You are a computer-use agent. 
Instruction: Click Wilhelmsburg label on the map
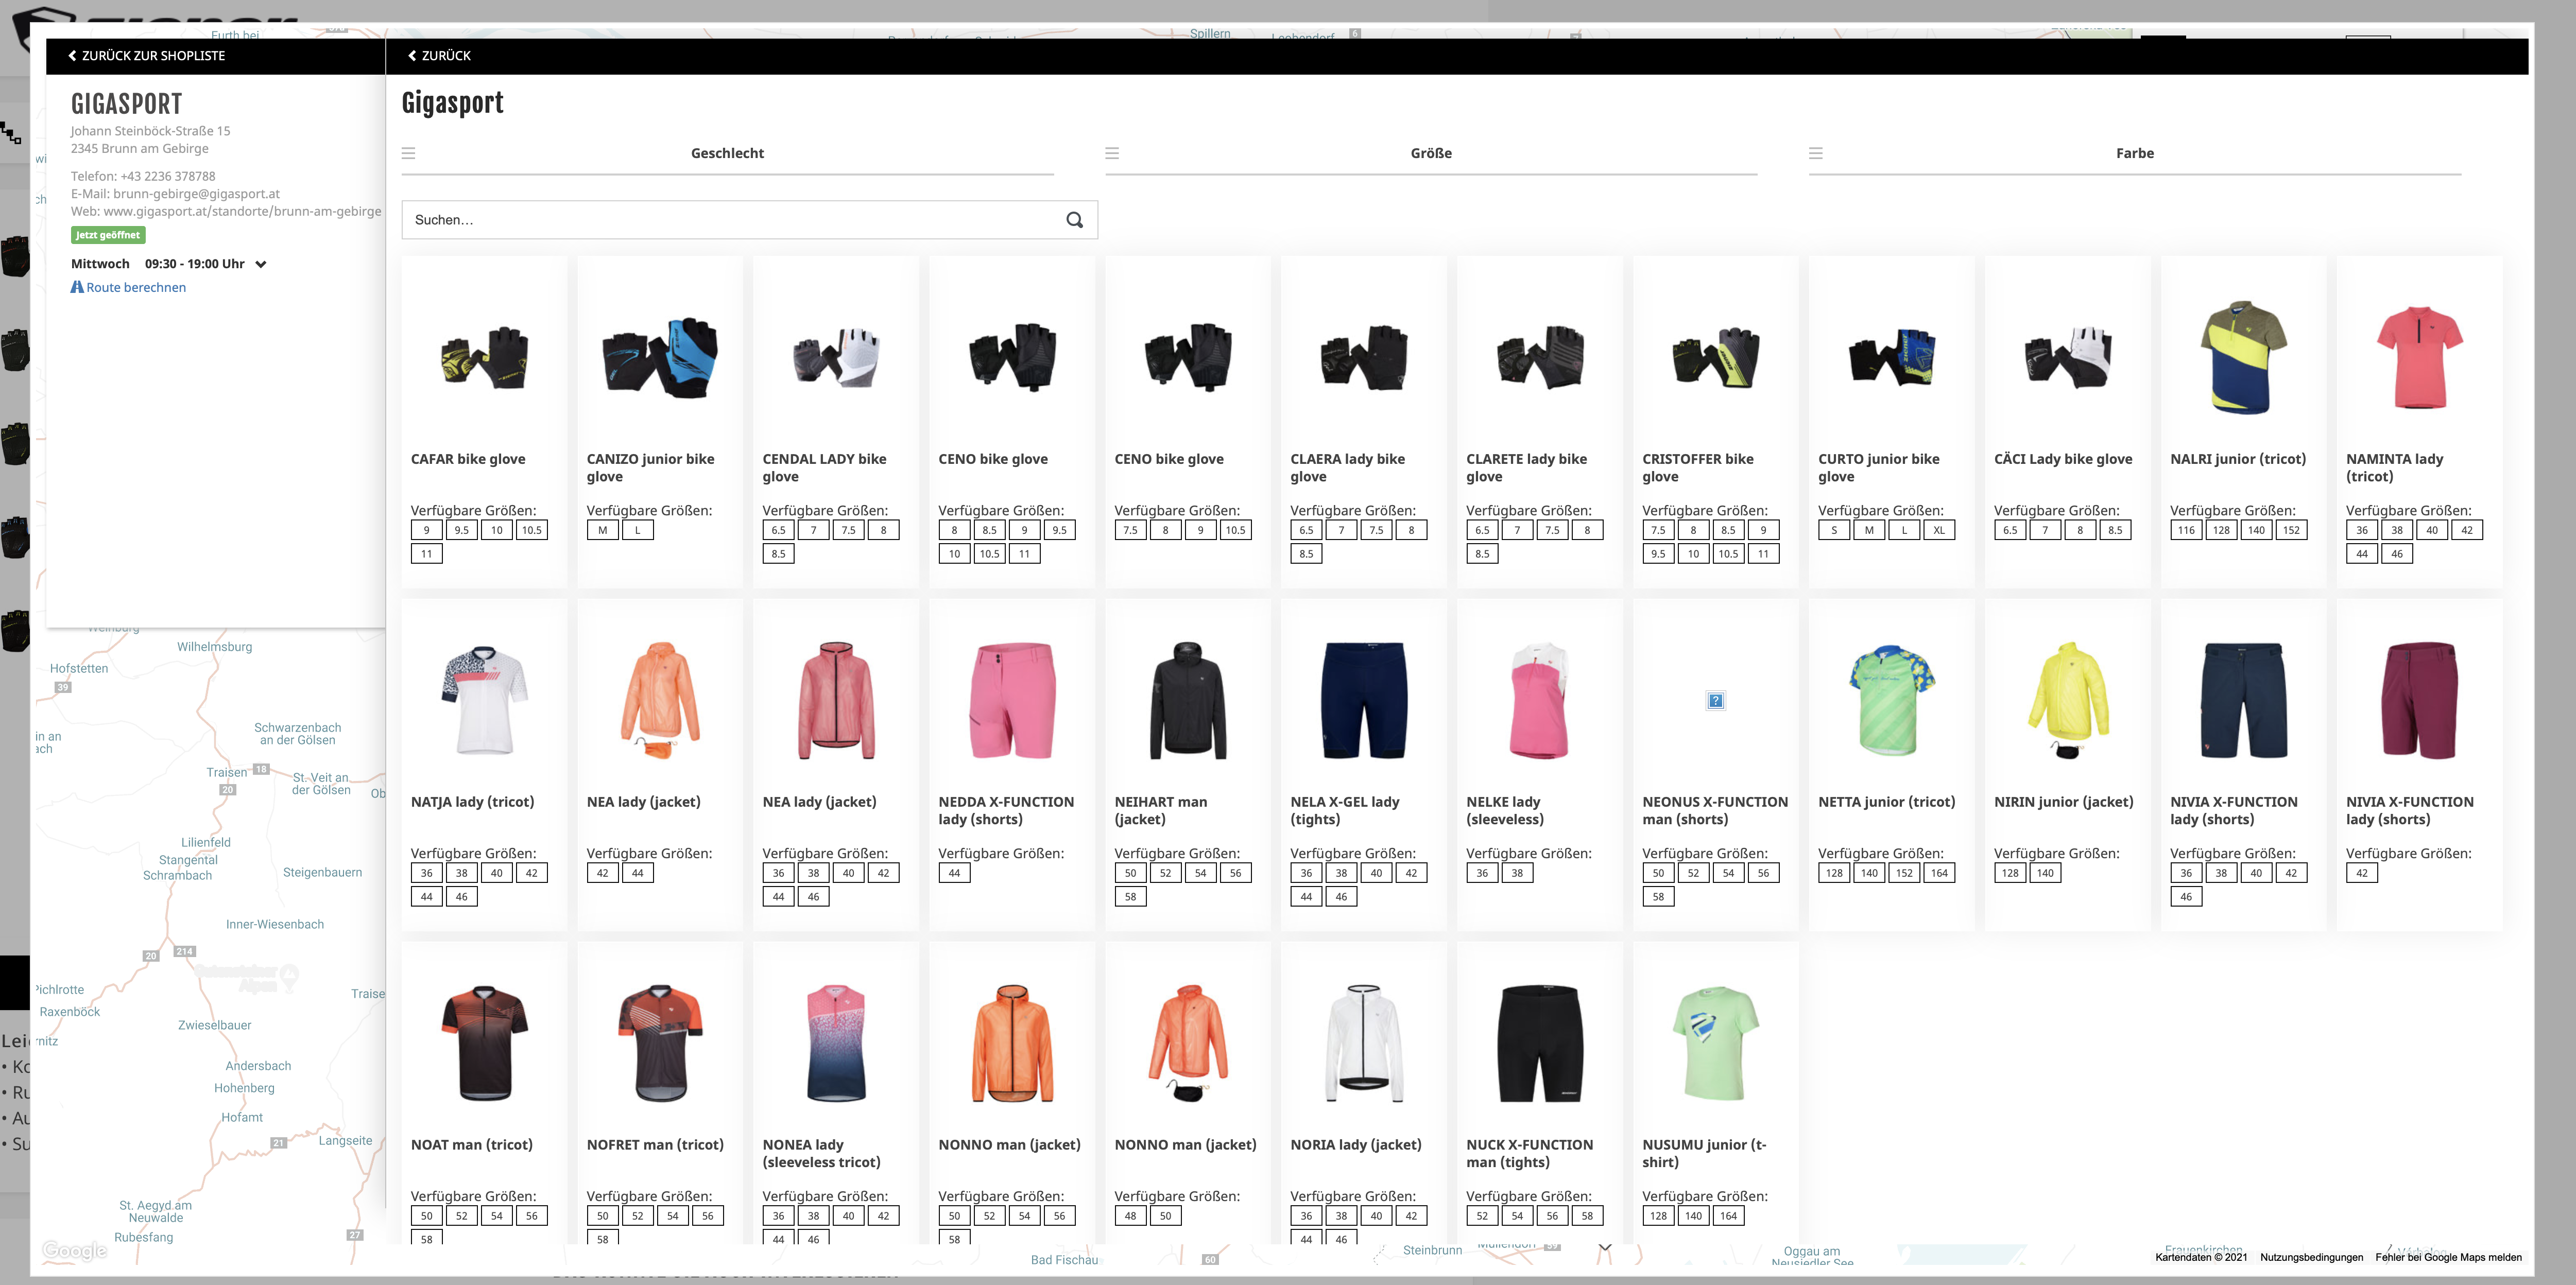(x=214, y=647)
